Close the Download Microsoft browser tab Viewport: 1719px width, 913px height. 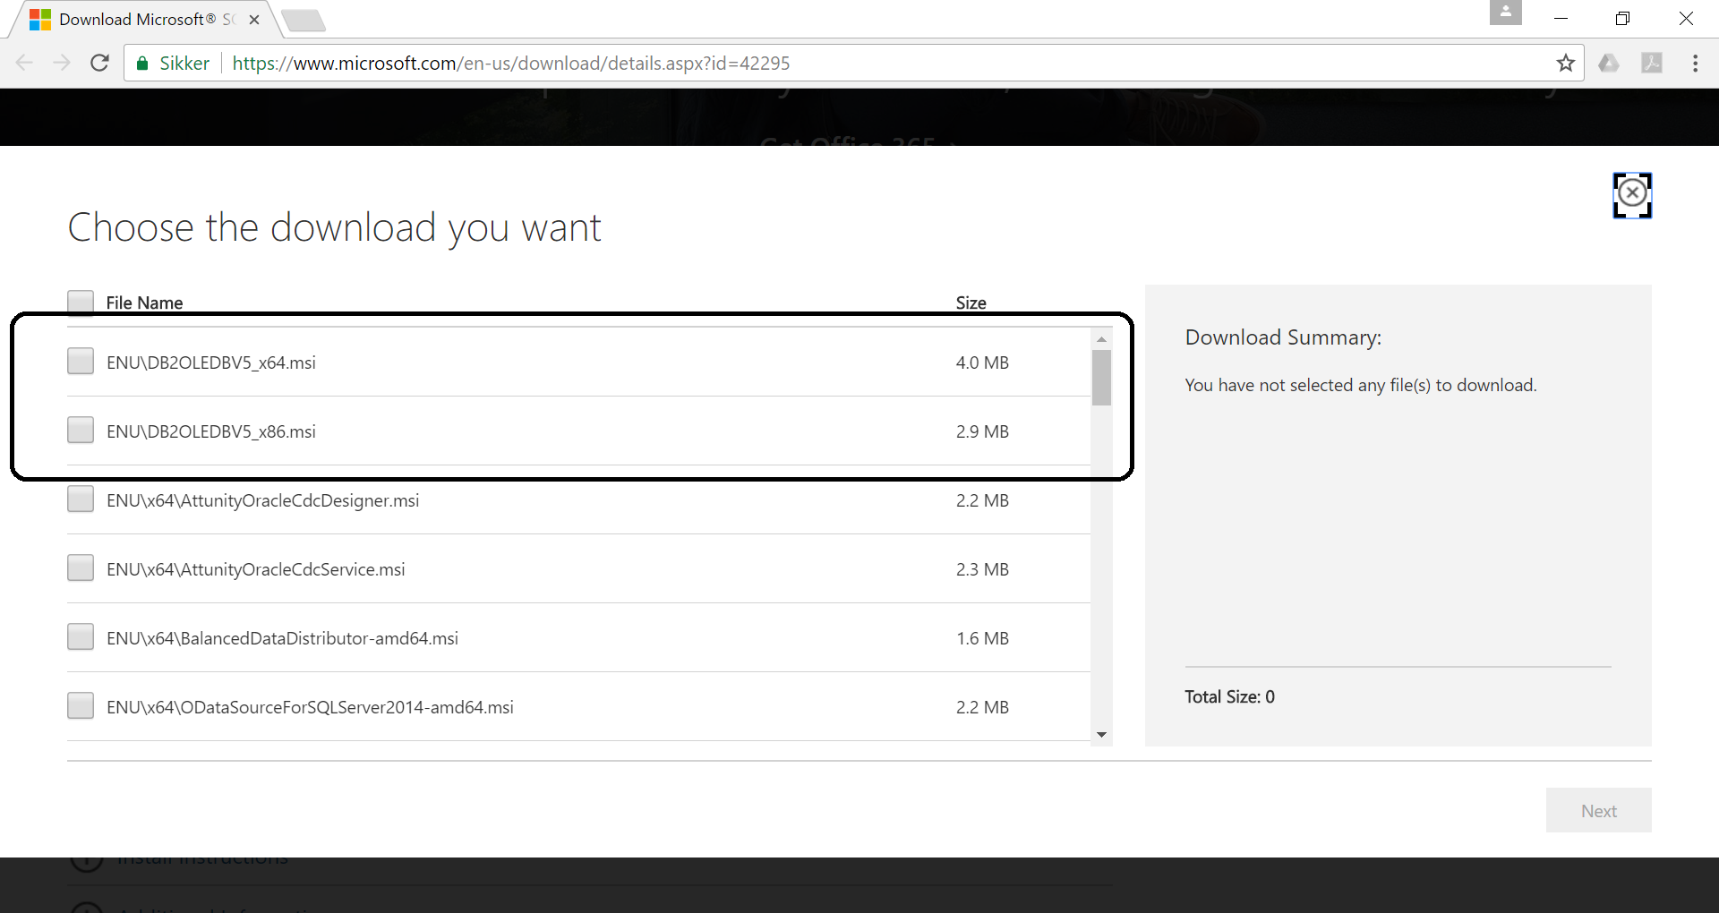254,19
